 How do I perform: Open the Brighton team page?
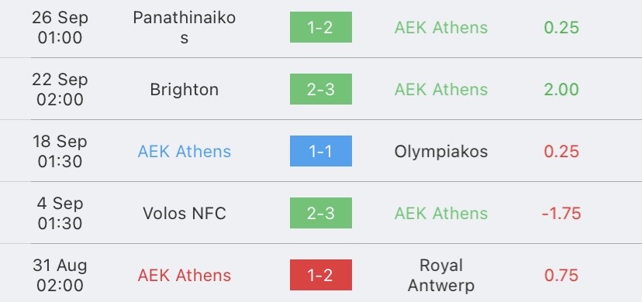click(x=185, y=90)
